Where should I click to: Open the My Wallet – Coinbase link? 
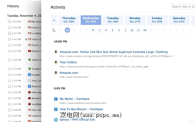click(75, 99)
